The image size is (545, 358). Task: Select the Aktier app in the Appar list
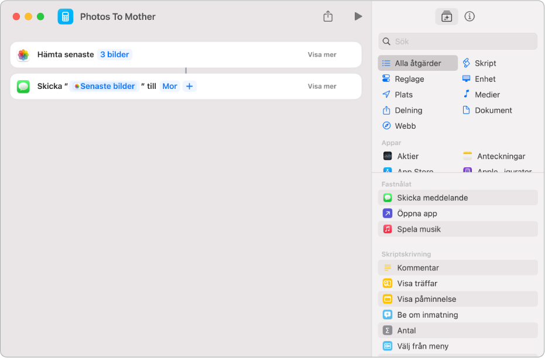click(x=401, y=156)
